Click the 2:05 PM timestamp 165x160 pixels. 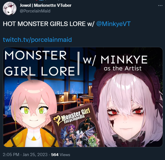pyautogui.click(x=11, y=155)
